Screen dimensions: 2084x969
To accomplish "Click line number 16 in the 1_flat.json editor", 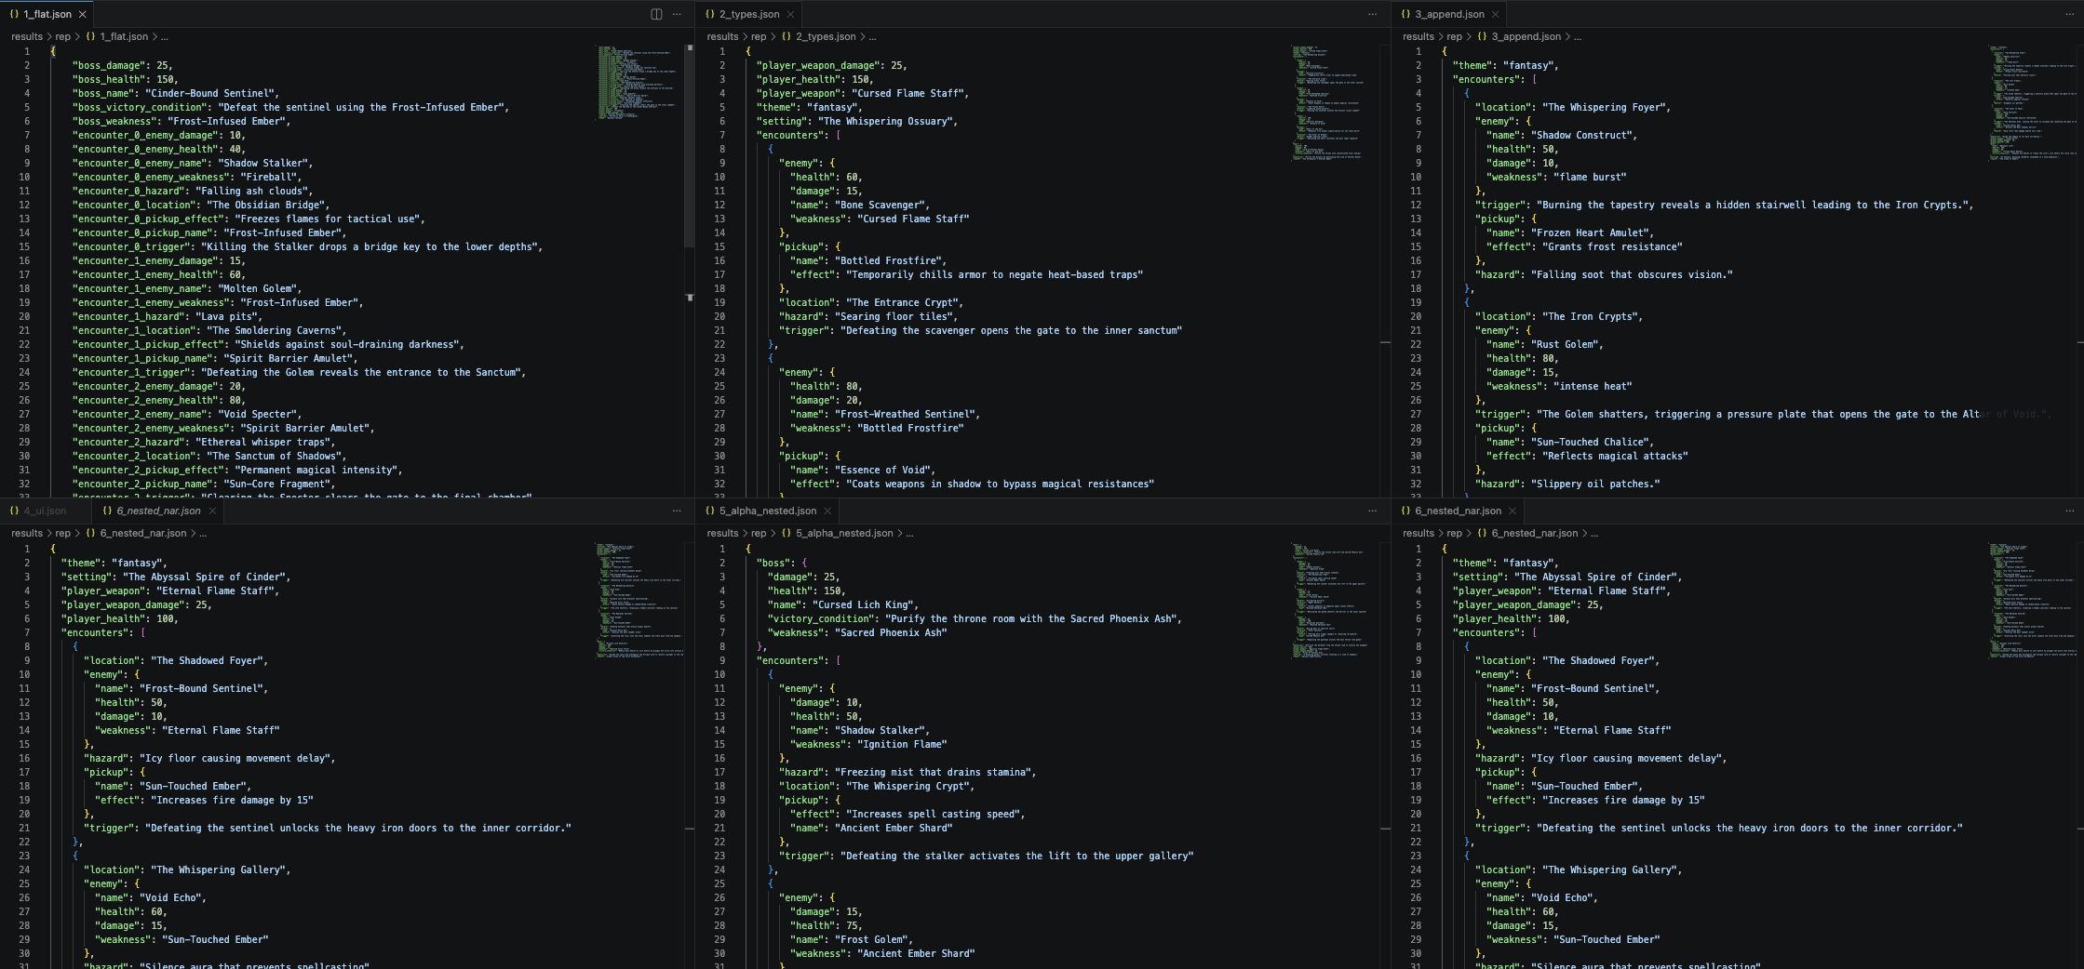I will pos(24,260).
